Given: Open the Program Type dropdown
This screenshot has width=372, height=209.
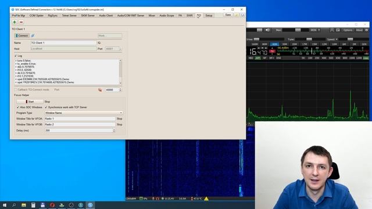Looking at the screenshot, I should pyautogui.click(x=84, y=113).
